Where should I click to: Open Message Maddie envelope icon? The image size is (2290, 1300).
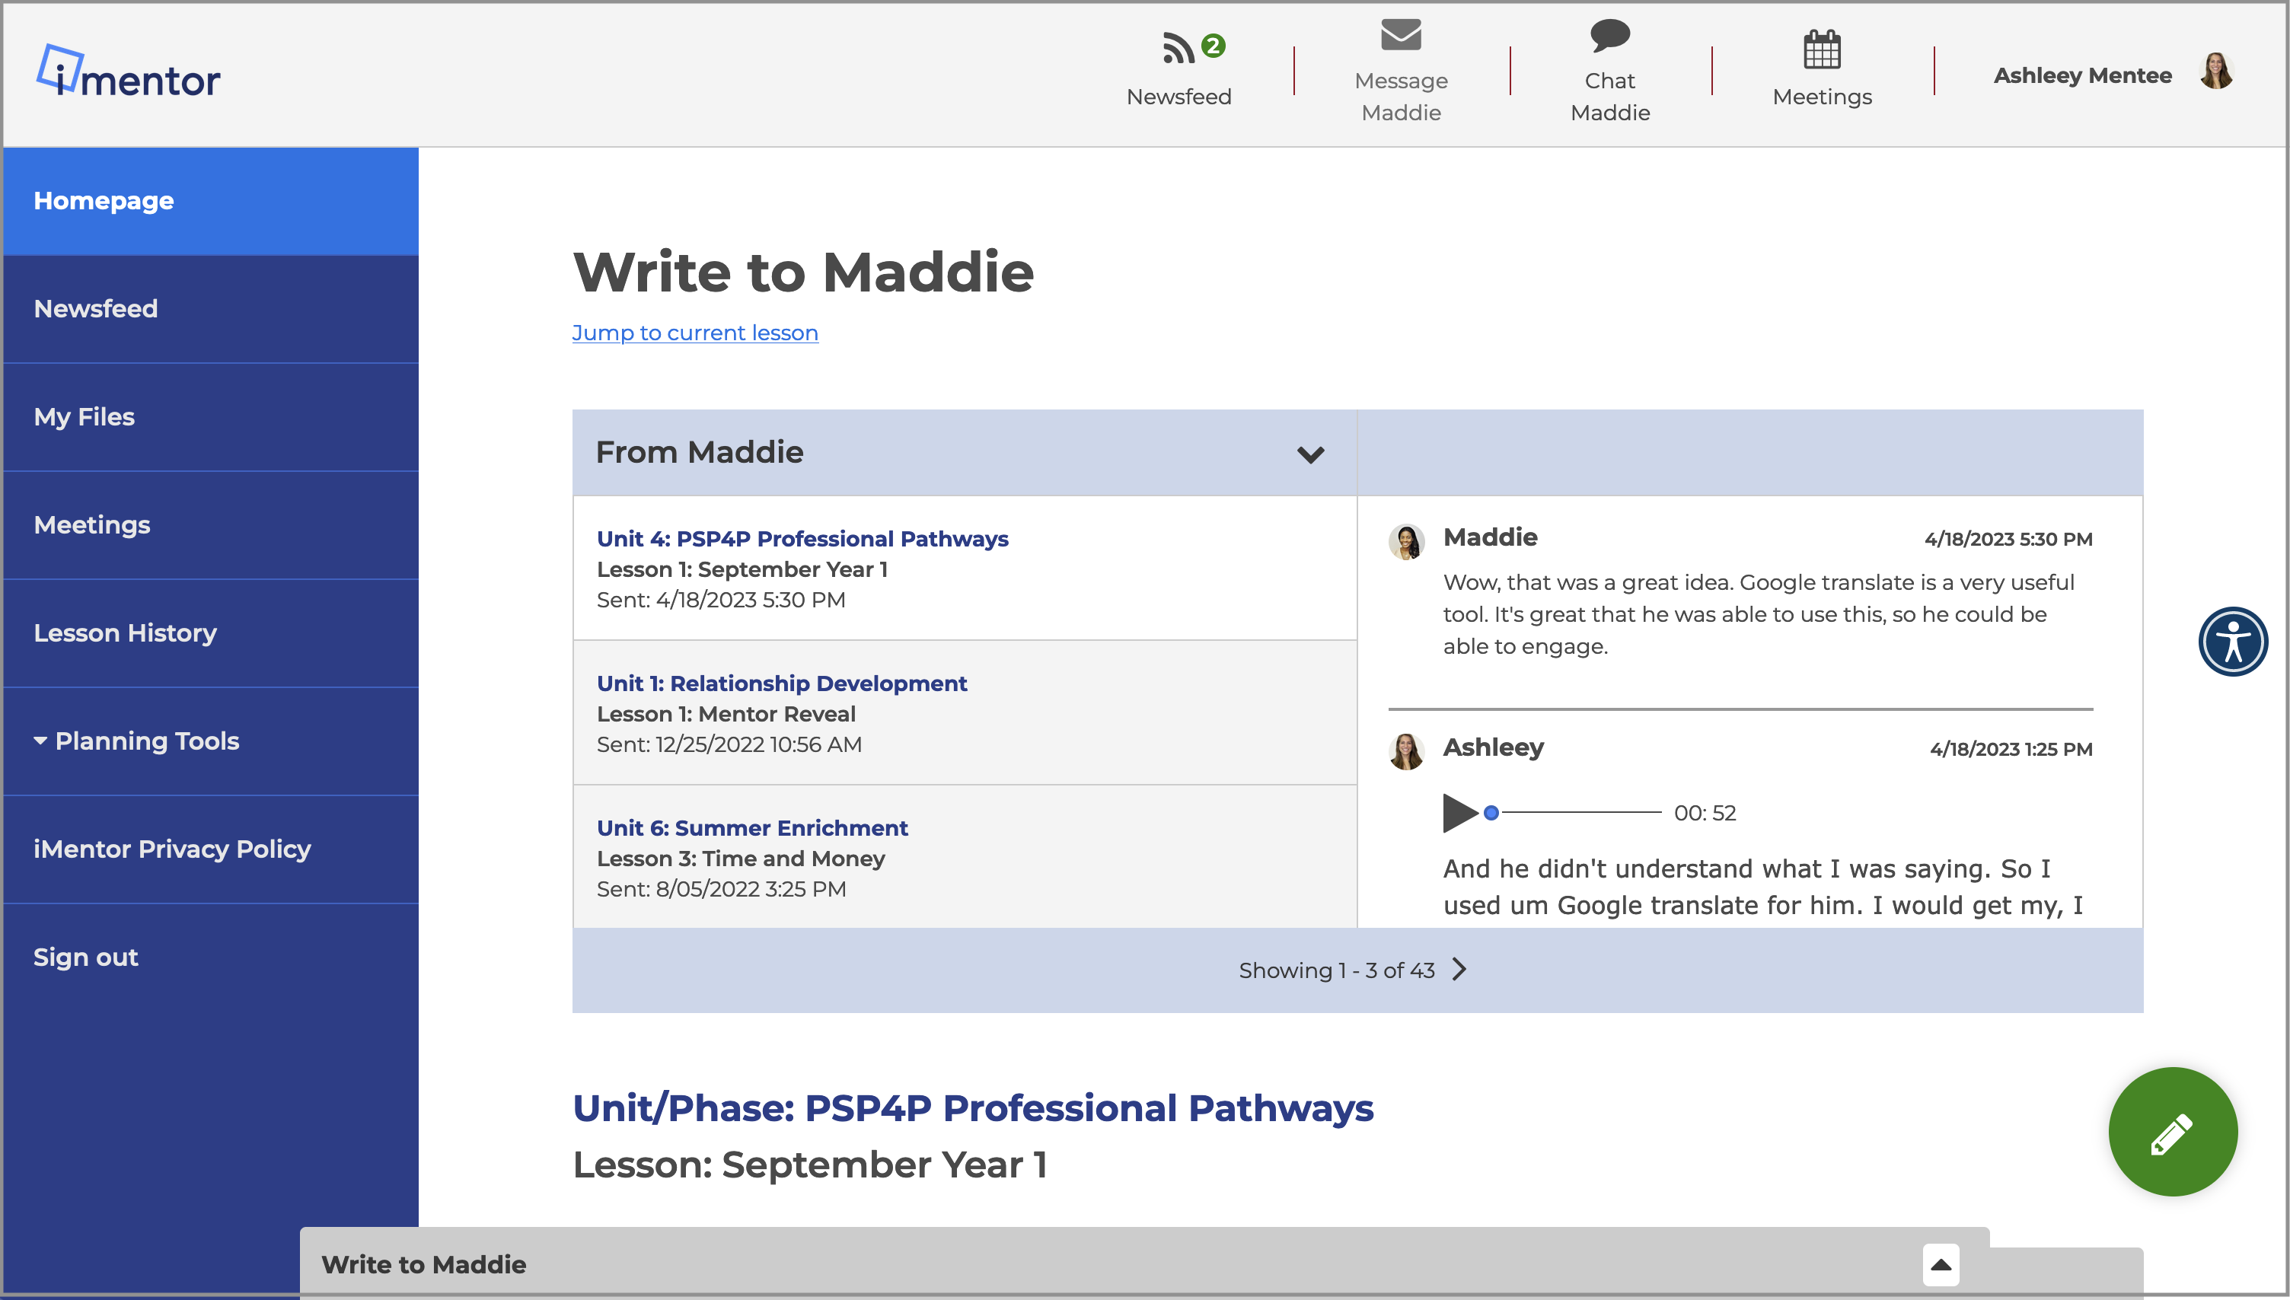coord(1401,36)
